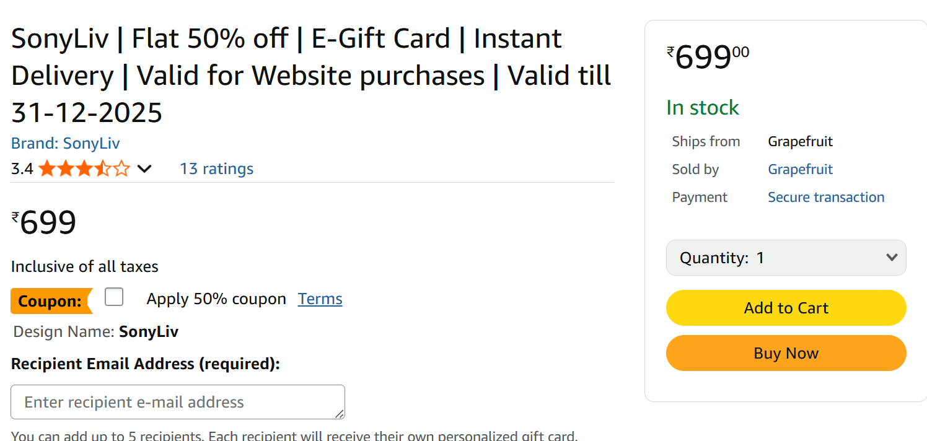Click the Apply 50% coupon label
This screenshot has height=441, width=927.
[x=216, y=299]
